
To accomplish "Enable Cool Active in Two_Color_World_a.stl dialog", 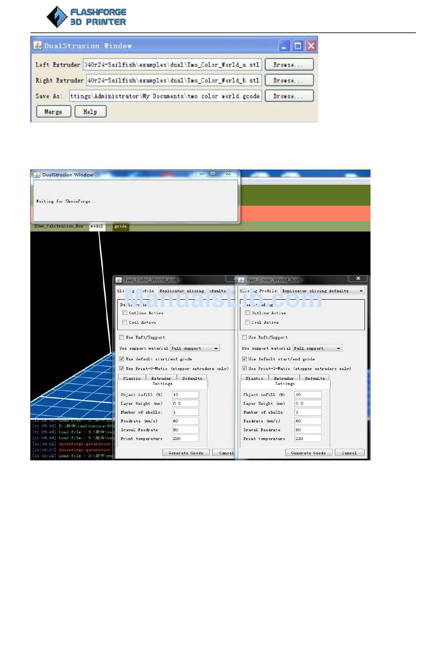I will click(125, 322).
